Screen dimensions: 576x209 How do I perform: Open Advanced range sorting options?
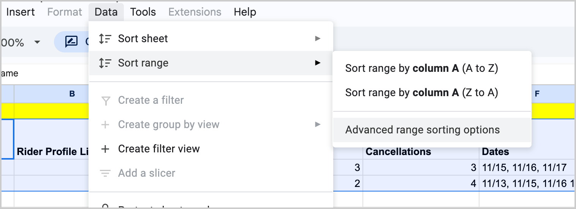click(x=422, y=130)
